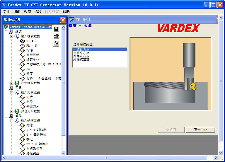
Task: Select the Vardex Thread Metric Data root node
Action: 30,27
